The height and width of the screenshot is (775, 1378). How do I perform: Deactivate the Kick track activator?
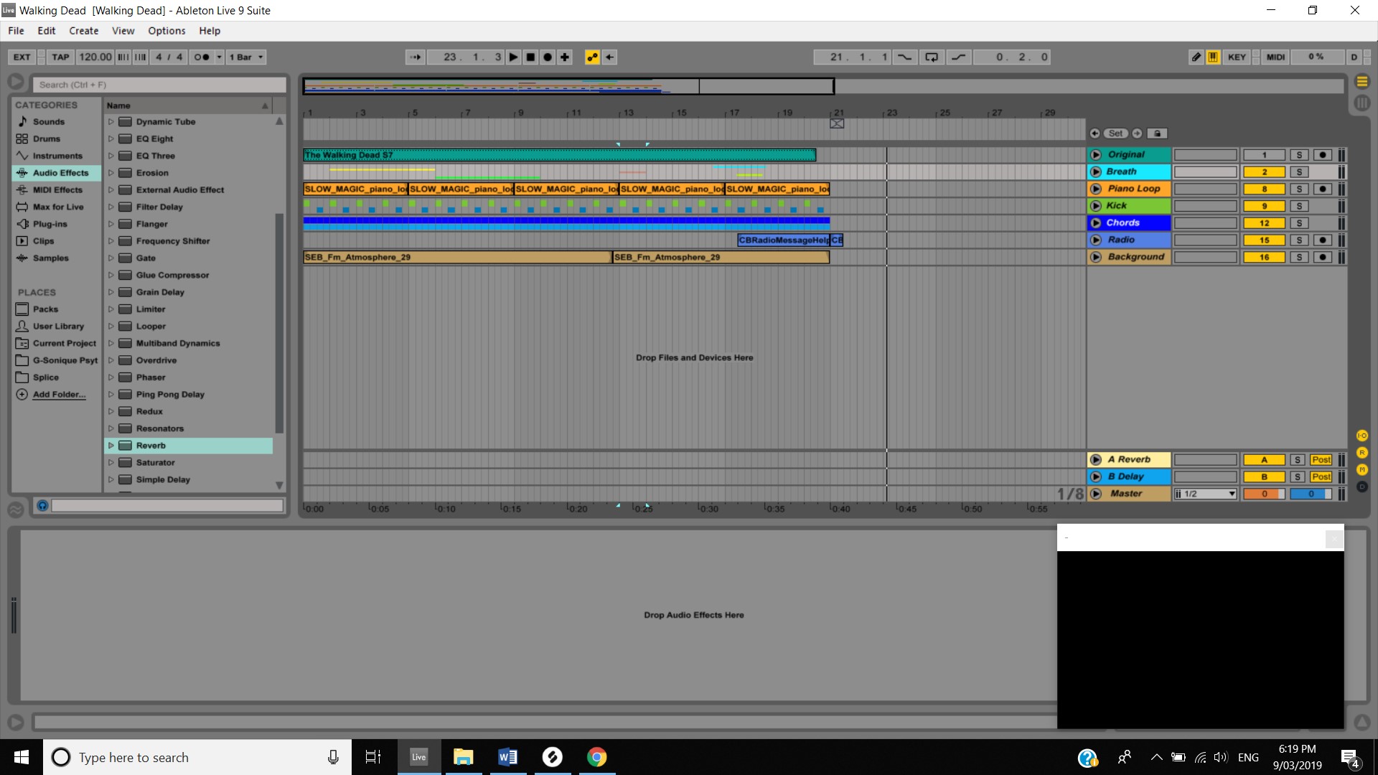(x=1264, y=207)
